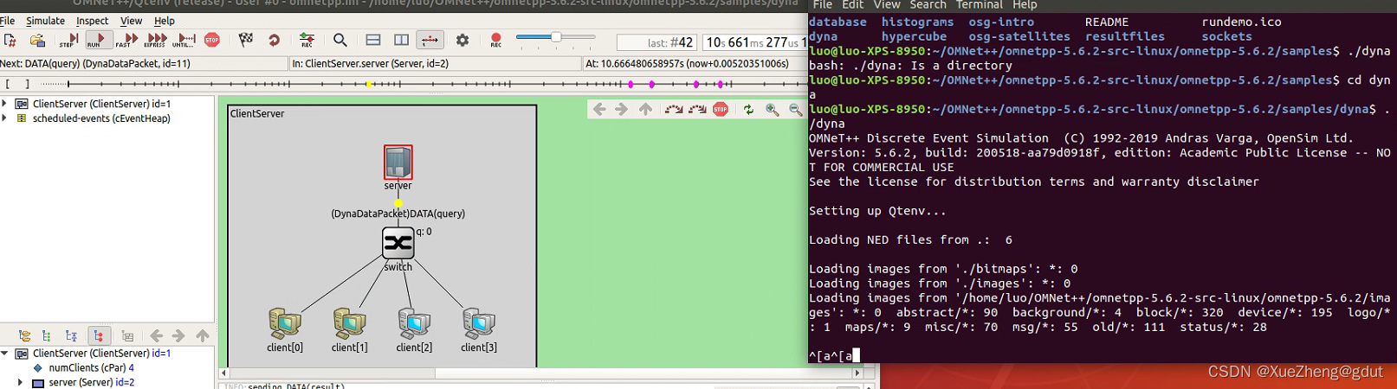Click the set up configuration toolbar icon
Viewport: 1397px width, 389px height.
(10, 40)
